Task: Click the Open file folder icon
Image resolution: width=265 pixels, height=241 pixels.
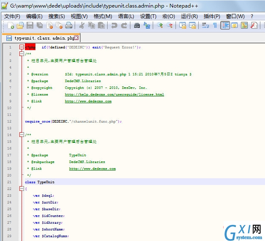Action: pos(20,25)
